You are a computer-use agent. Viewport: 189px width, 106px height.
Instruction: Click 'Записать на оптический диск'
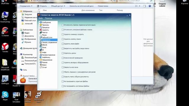[x=82, y=6]
